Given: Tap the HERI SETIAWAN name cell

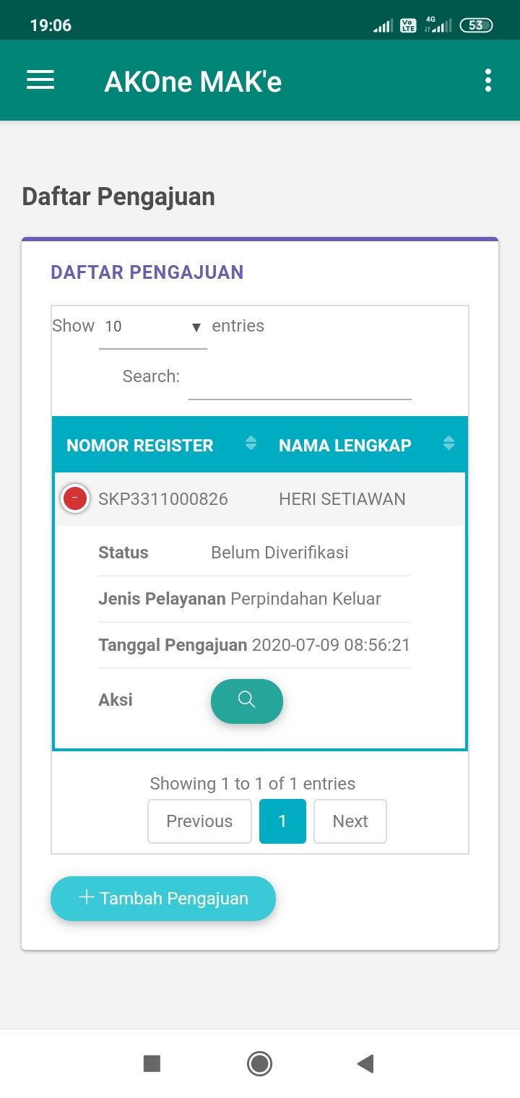Looking at the screenshot, I should coord(342,499).
